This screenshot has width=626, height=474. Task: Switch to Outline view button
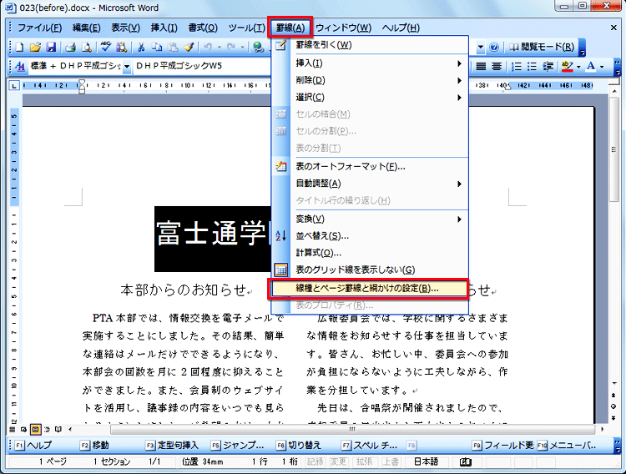[x=47, y=430]
